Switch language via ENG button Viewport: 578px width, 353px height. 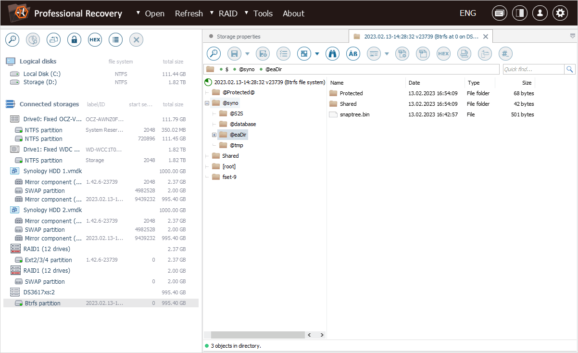468,13
